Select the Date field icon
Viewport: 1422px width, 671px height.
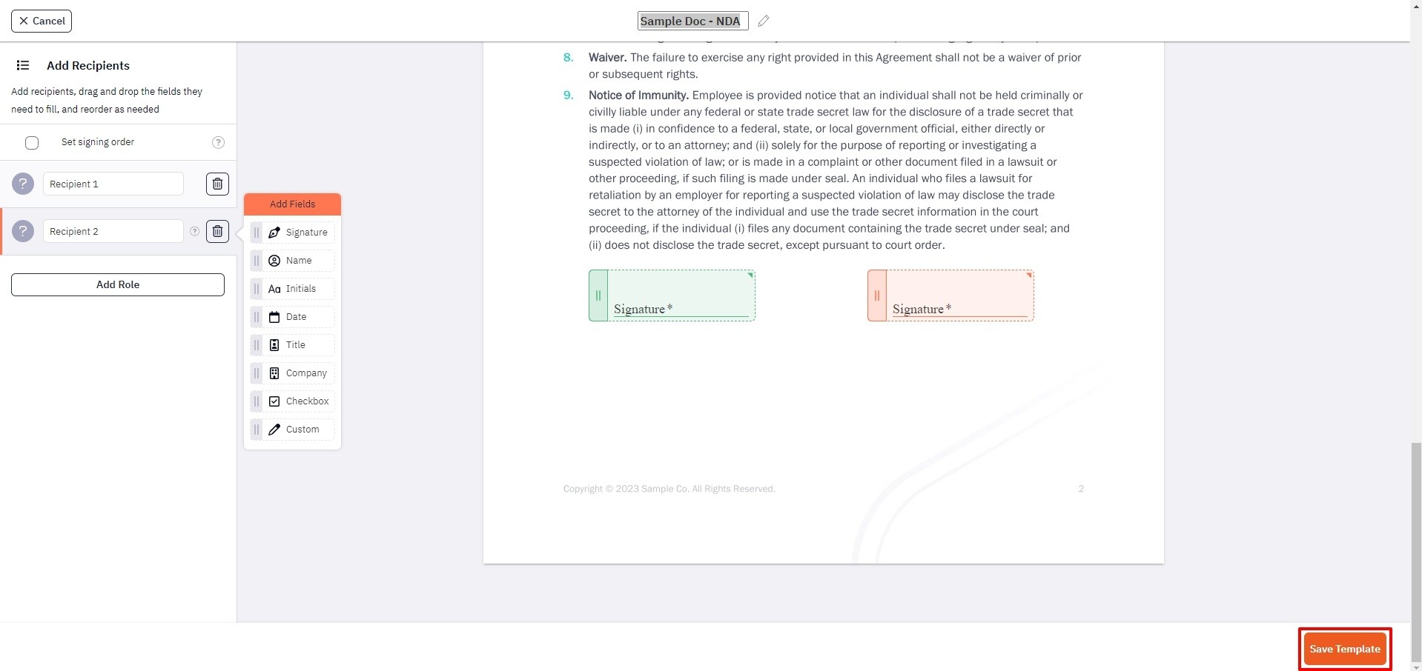coord(274,317)
